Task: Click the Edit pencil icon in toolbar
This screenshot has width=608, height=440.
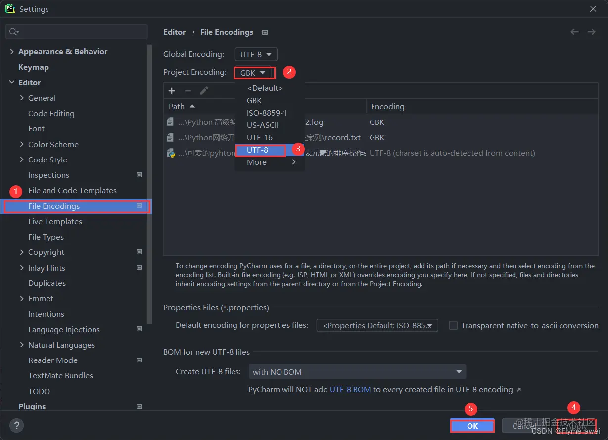Action: click(x=204, y=91)
